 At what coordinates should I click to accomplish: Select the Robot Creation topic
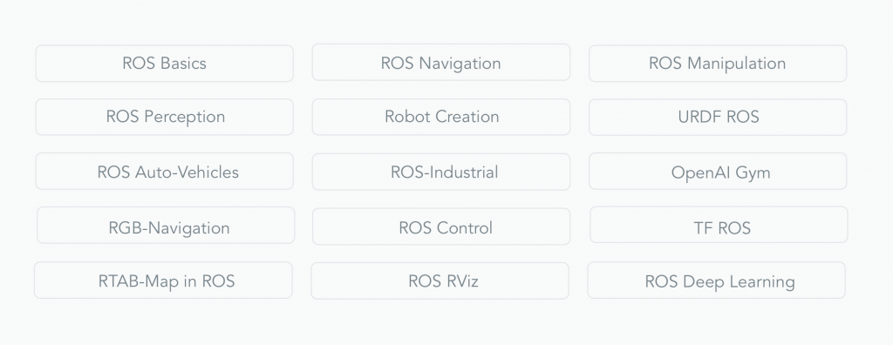(x=440, y=117)
